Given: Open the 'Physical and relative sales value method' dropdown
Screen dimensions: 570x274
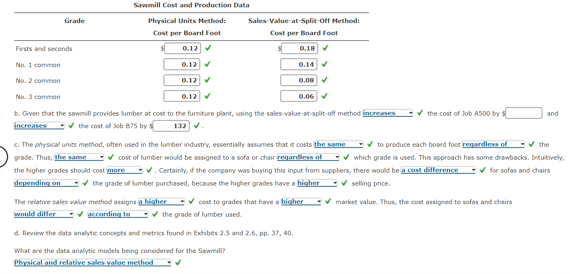Looking at the screenshot, I should [92, 263].
